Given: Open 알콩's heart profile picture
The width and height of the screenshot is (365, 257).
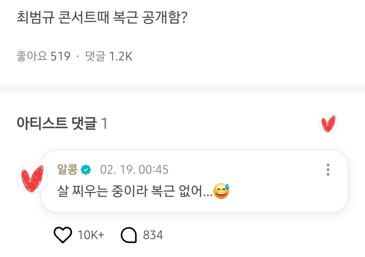Looking at the screenshot, I should coord(32,178).
